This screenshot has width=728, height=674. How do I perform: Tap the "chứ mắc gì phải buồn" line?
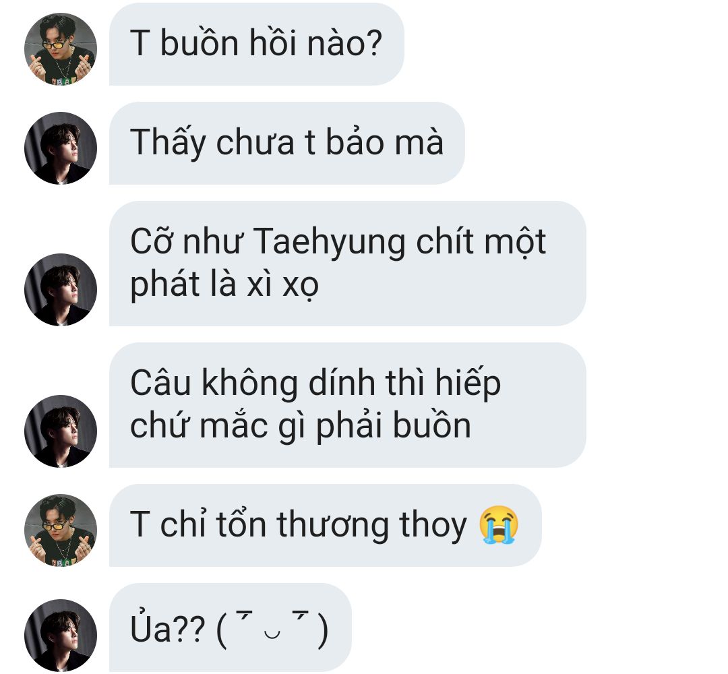301,426
